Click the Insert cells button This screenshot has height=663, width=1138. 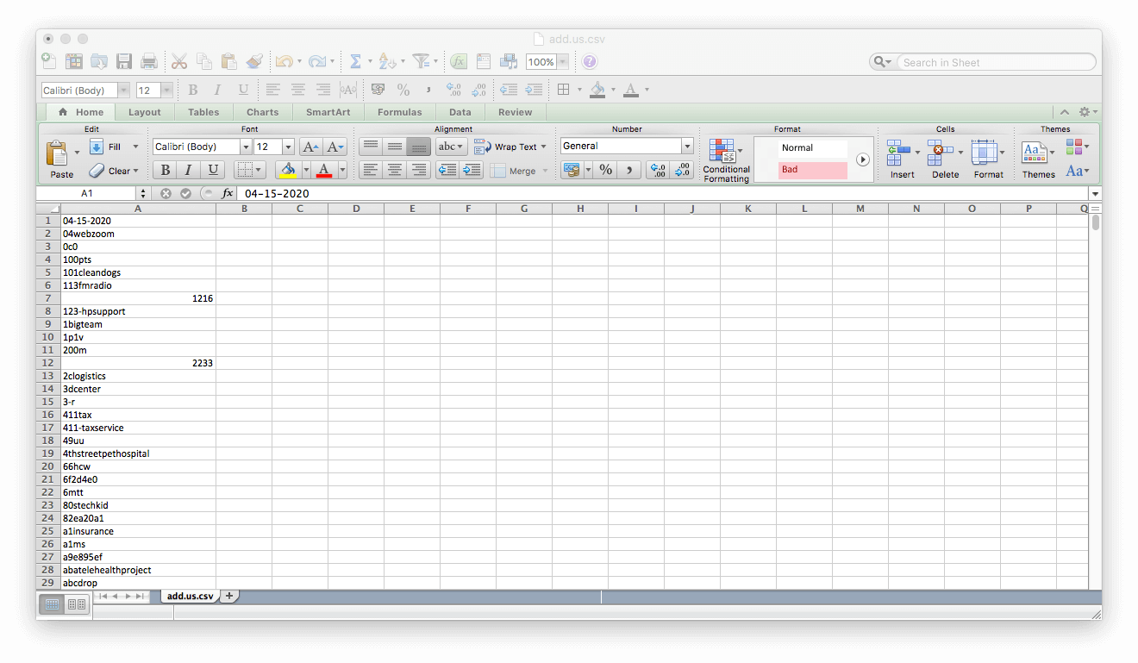902,159
